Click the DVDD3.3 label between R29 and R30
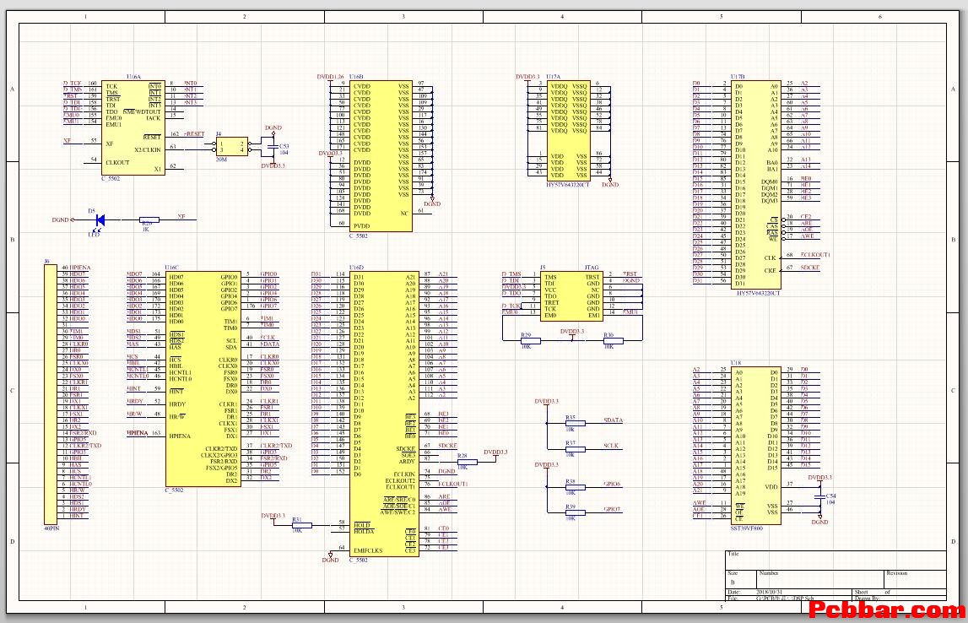 pyautogui.click(x=571, y=332)
